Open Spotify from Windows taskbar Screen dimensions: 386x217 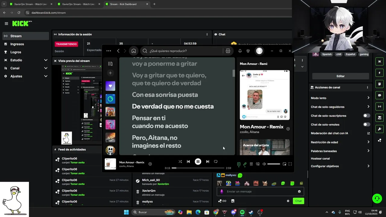(242, 212)
